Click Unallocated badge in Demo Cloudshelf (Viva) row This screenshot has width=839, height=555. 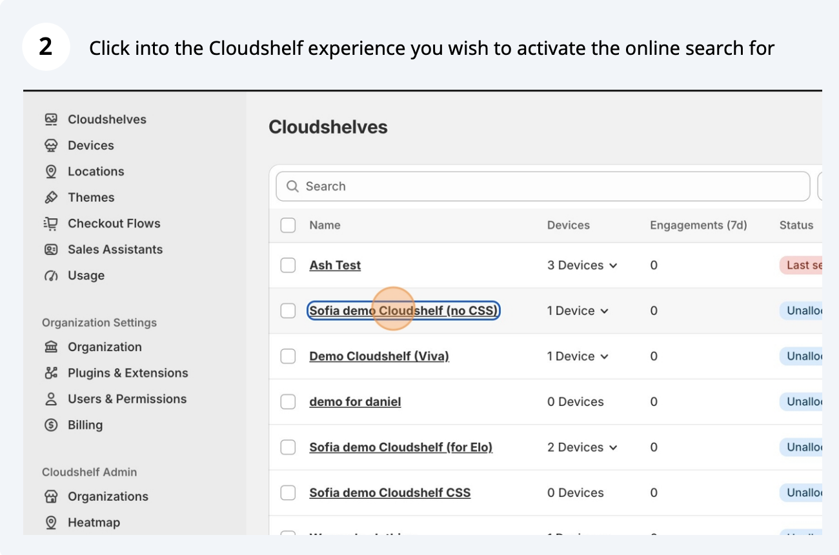801,356
